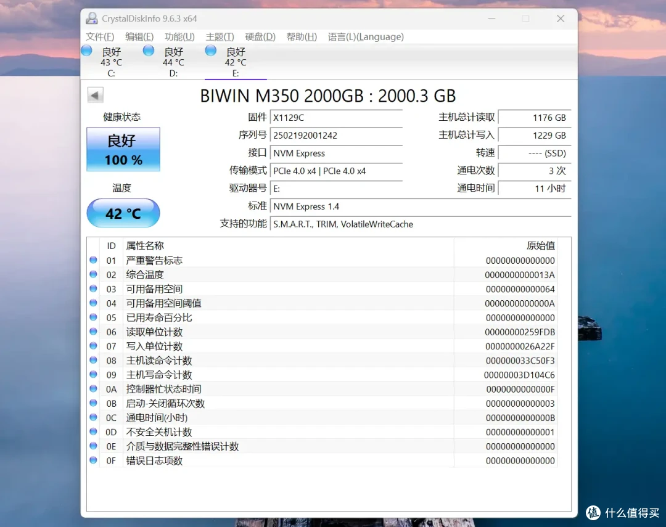Open the 语言(L)(Language) menu

point(366,37)
